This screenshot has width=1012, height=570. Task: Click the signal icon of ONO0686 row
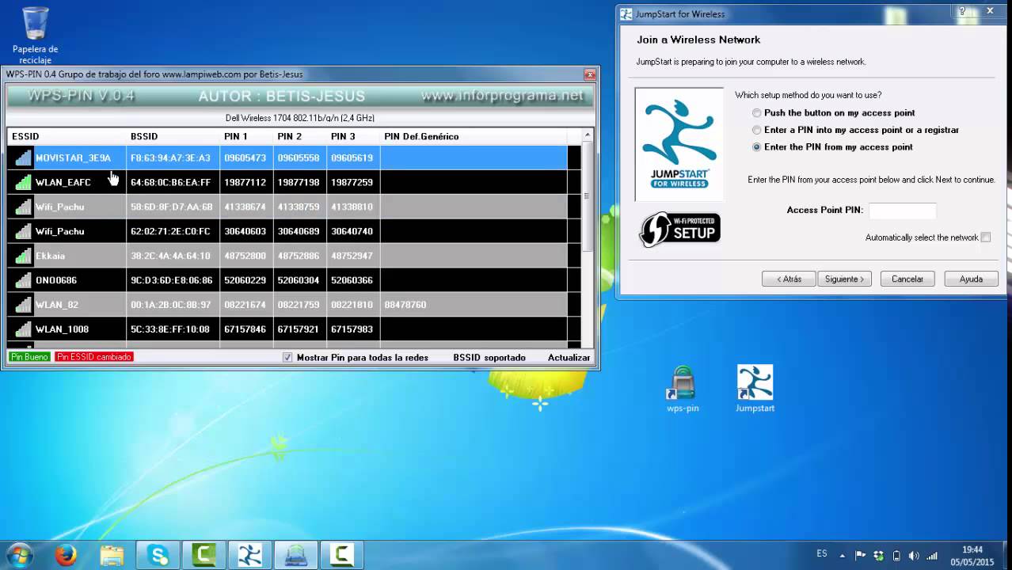pos(23,280)
